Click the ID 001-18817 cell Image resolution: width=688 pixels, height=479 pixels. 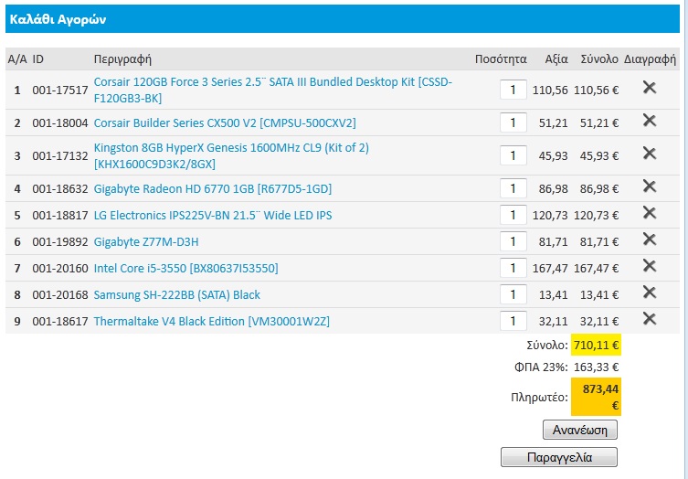60,216
